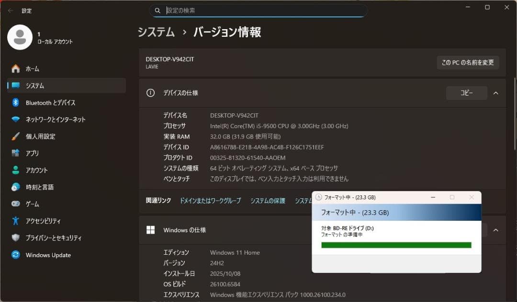The image size is (517, 302).
Task: Click the back arrow in Settings
Action: [x=10, y=11]
